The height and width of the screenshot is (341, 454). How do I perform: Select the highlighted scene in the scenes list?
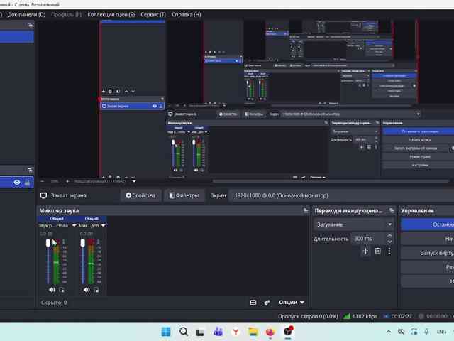pyautogui.click(x=17, y=37)
